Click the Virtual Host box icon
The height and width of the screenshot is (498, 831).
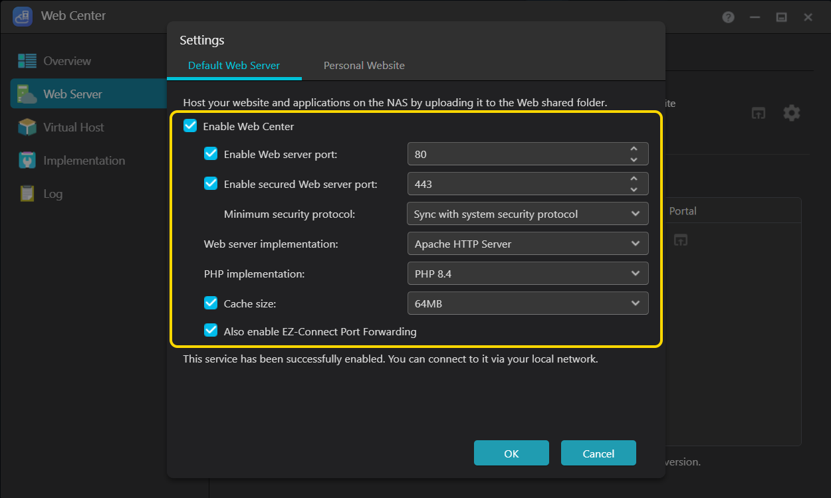click(x=27, y=127)
